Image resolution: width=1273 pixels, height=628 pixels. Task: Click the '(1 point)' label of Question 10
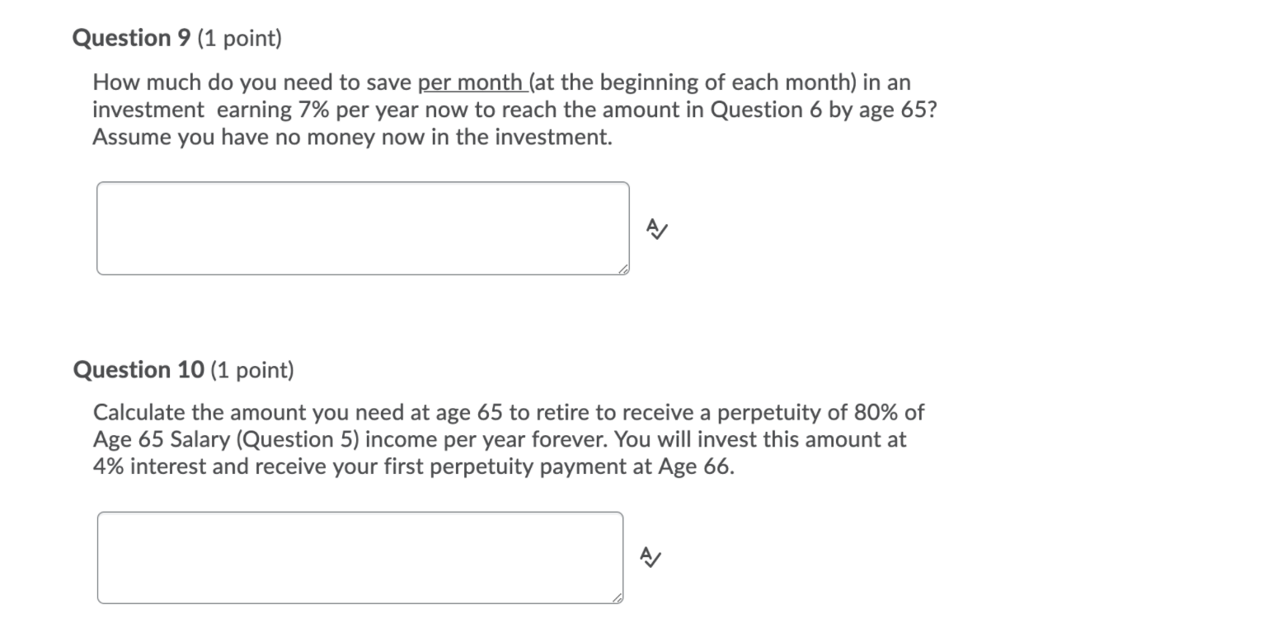click(251, 370)
